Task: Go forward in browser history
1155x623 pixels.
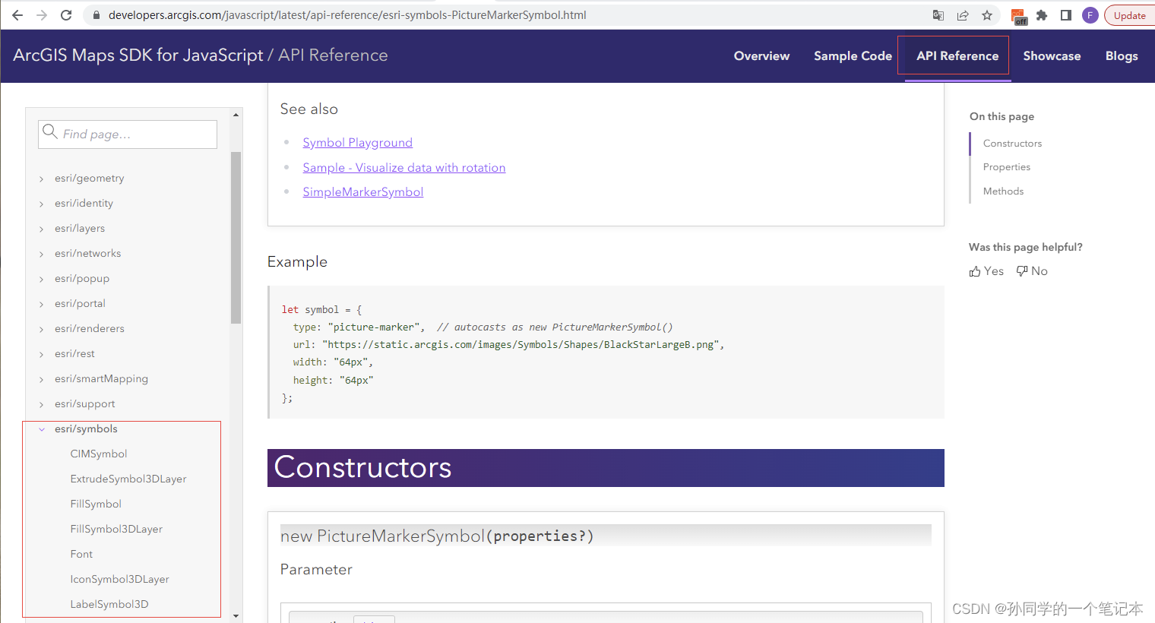Action: point(42,15)
